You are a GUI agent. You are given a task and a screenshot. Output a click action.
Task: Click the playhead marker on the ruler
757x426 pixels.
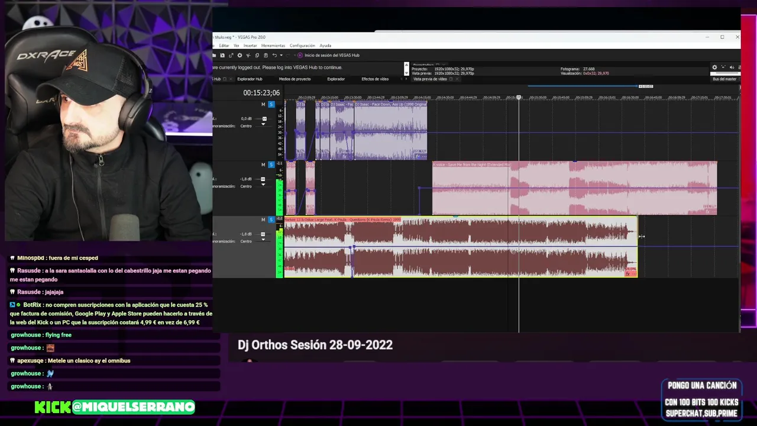click(519, 97)
